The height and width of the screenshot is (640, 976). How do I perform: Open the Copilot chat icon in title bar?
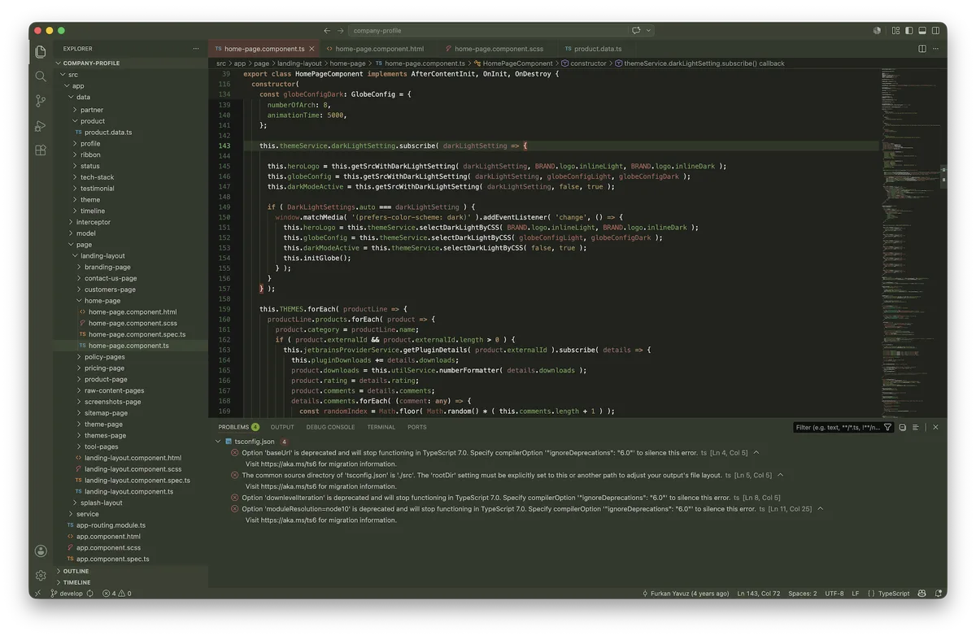pos(637,31)
